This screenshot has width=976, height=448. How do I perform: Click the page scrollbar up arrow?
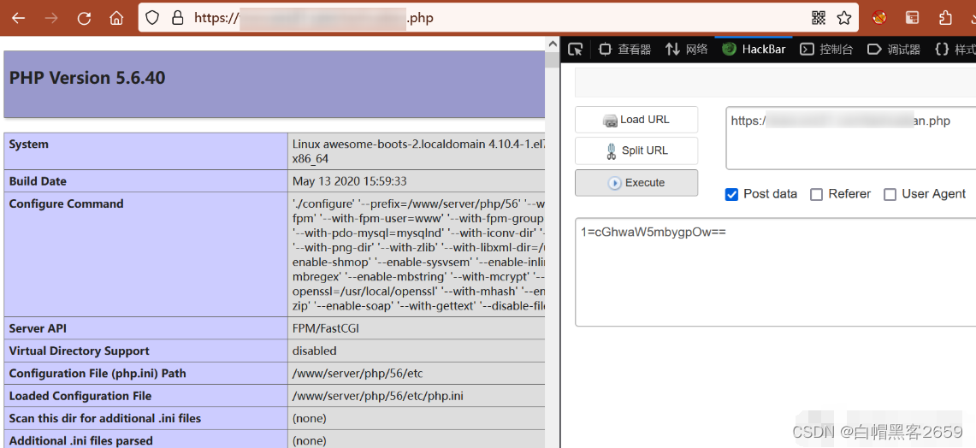coord(552,44)
